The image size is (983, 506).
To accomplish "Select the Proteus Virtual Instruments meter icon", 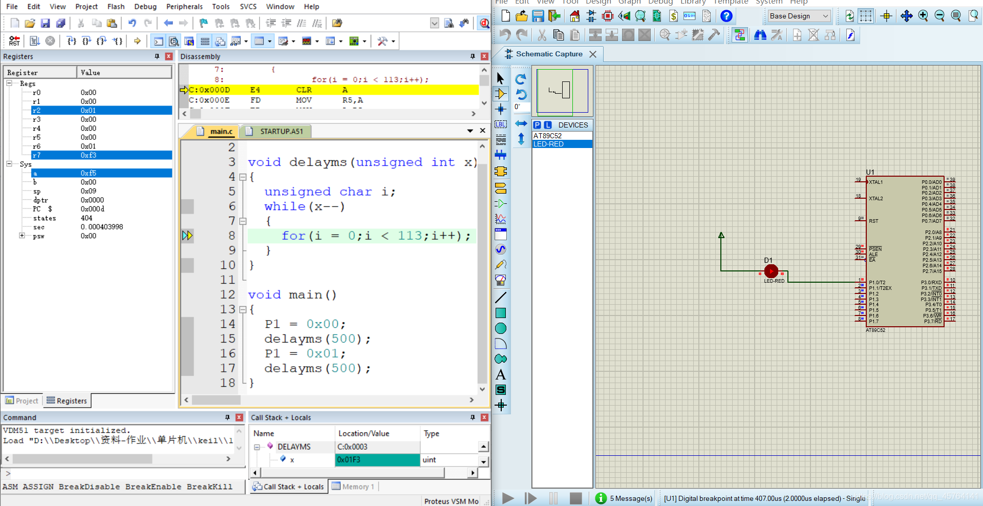I will [501, 280].
